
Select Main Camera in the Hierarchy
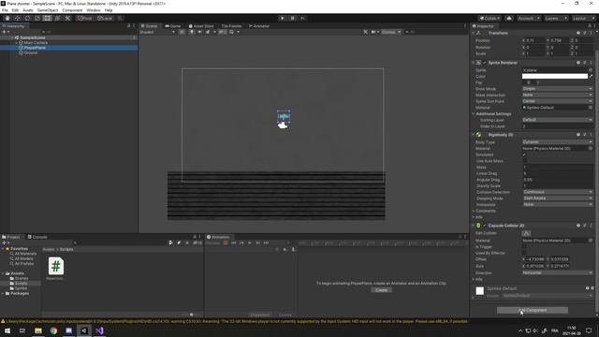(x=36, y=43)
